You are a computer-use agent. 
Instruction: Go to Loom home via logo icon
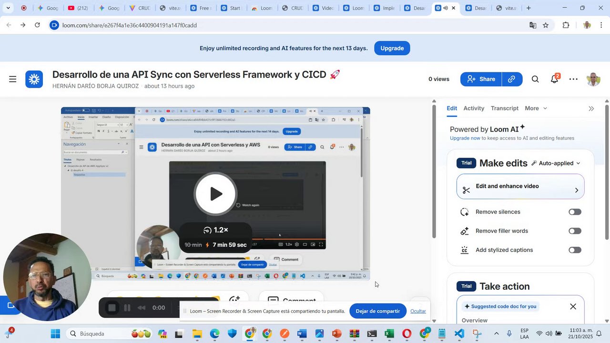pos(34,79)
